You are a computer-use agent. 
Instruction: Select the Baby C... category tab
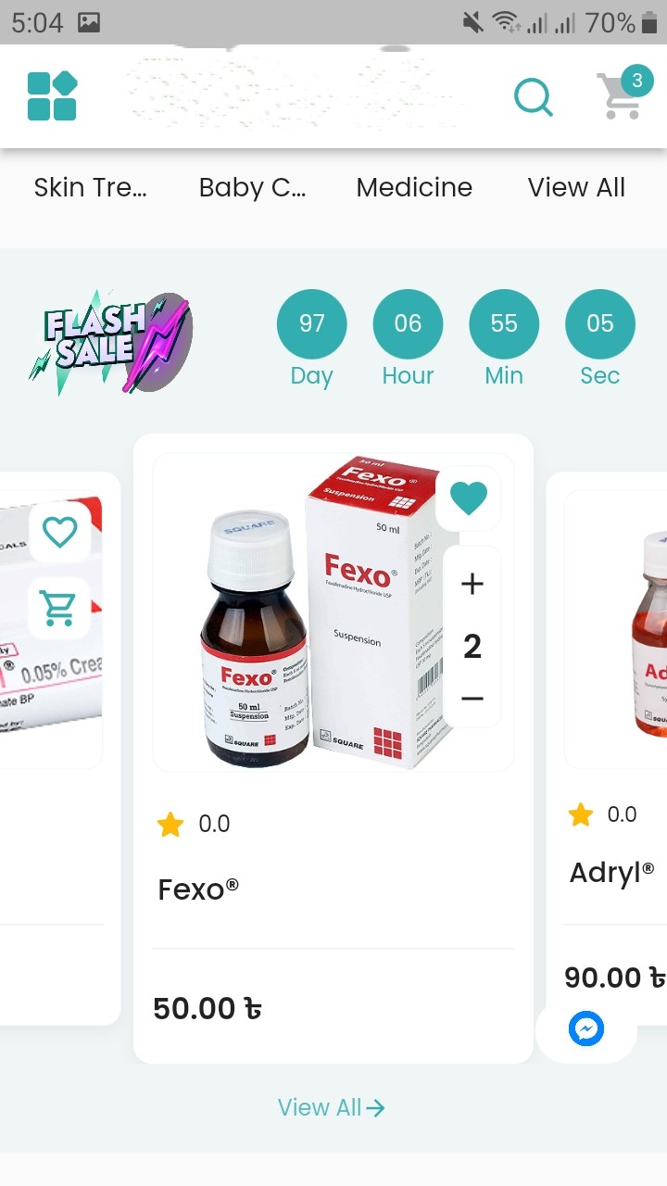pos(252,187)
